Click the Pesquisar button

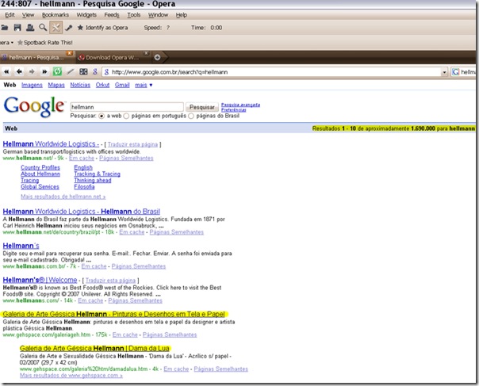pyautogui.click(x=202, y=107)
